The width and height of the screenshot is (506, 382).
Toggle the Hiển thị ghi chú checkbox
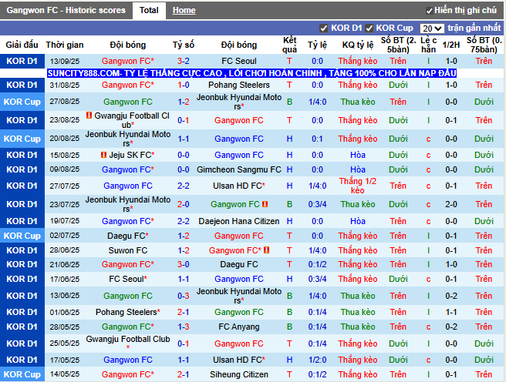[429, 11]
